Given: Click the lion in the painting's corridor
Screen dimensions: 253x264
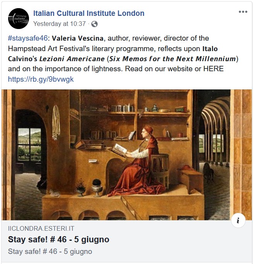Looking at the screenshot, I should (x=209, y=172).
